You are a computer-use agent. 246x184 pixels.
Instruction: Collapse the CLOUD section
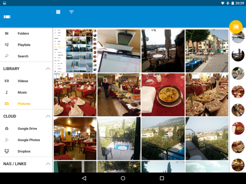coord(48,116)
